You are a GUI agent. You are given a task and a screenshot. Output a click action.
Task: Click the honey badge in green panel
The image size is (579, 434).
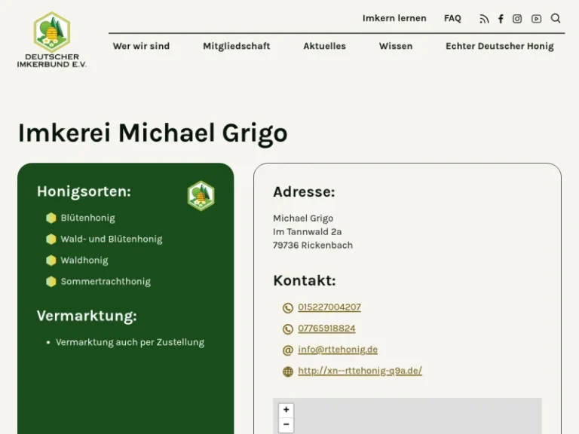pos(201,196)
